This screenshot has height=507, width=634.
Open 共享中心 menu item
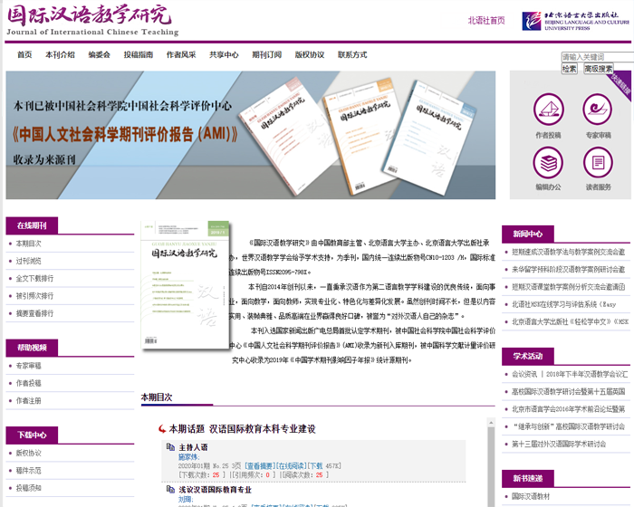coord(224,54)
